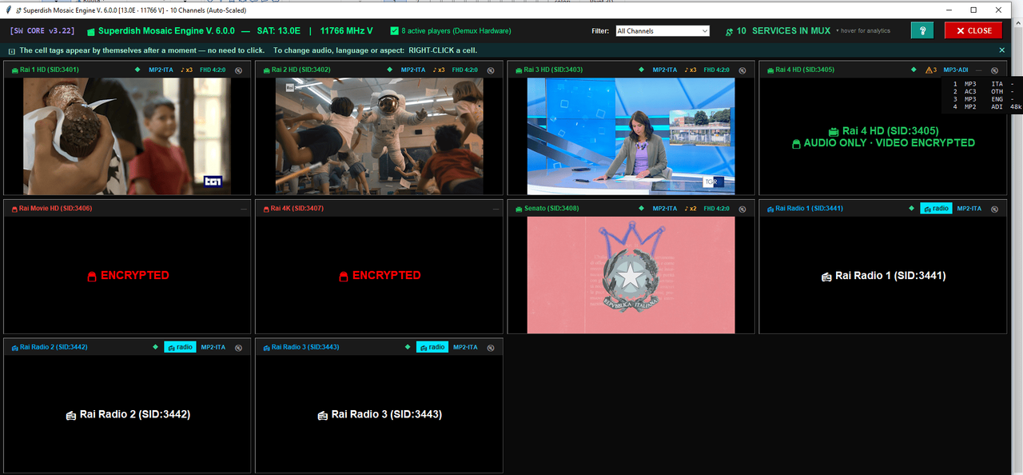Image resolution: width=1023 pixels, height=475 pixels.
Task: Click the audio tracks note x3 on Rai 2 HD
Action: pos(439,70)
